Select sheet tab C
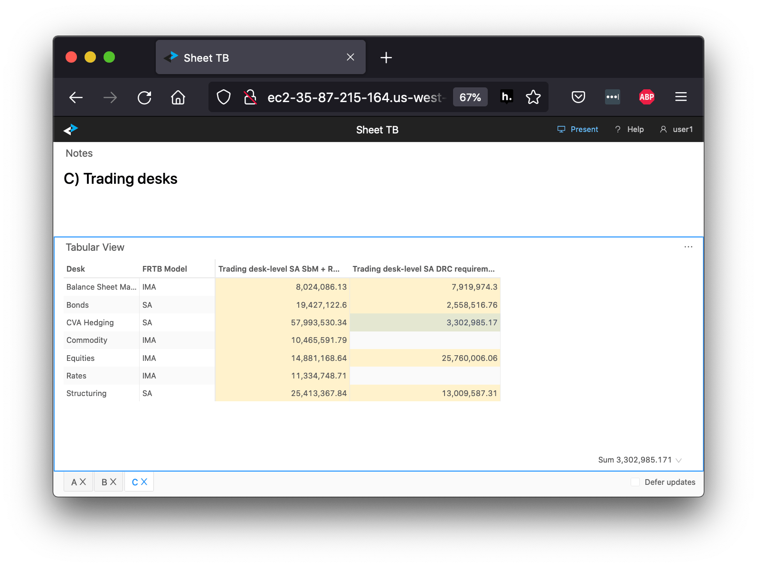Screen dimensions: 757x567 (135, 482)
